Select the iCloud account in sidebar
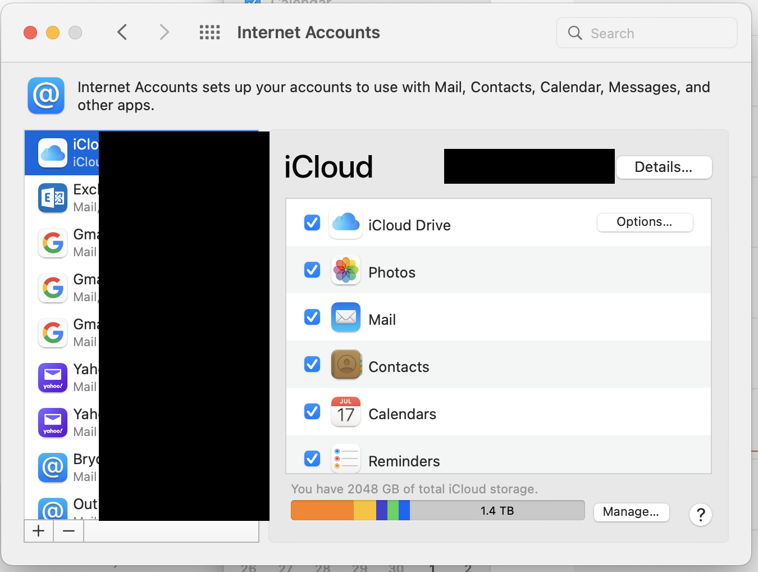Screen dimensions: 758x572 pyautogui.click(x=62, y=153)
